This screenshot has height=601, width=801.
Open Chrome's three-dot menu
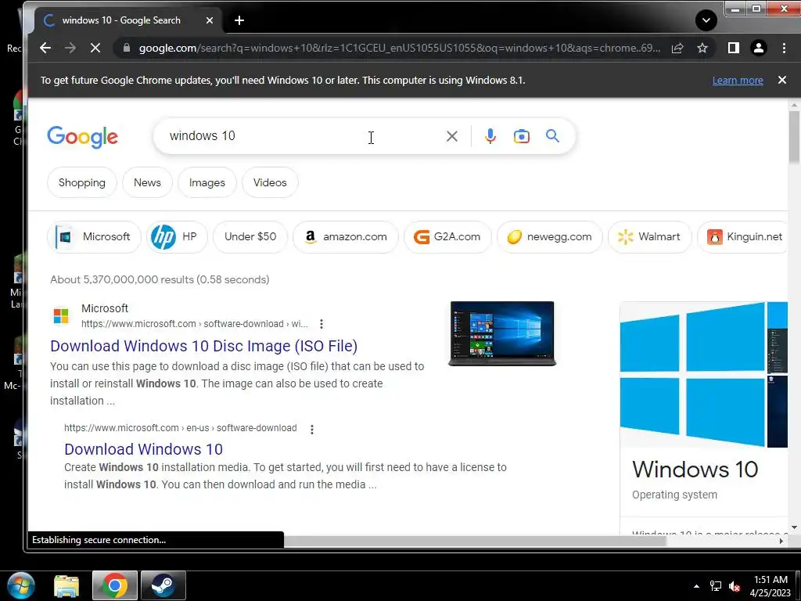[x=784, y=48]
